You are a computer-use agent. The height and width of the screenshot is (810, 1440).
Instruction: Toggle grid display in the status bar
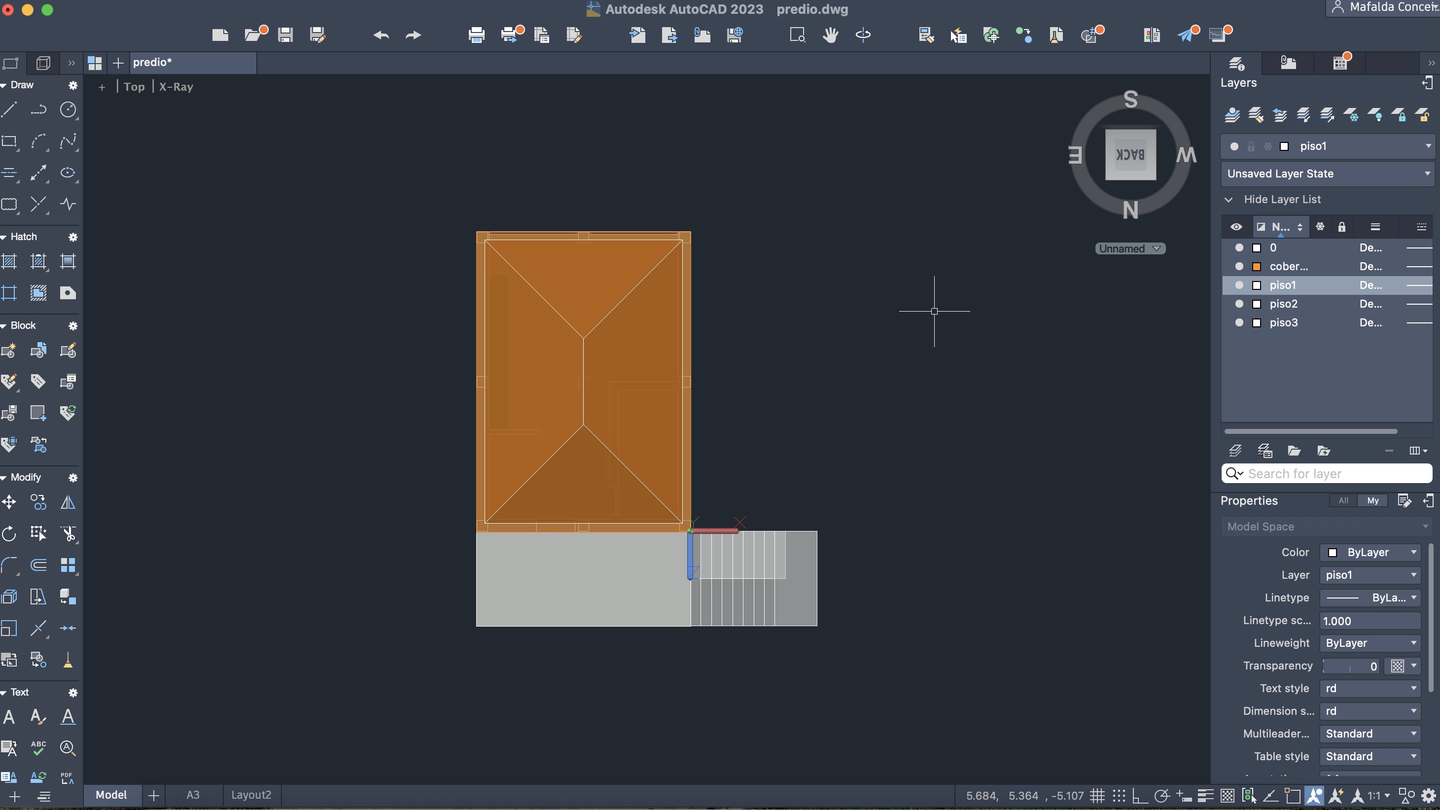pyautogui.click(x=1097, y=795)
